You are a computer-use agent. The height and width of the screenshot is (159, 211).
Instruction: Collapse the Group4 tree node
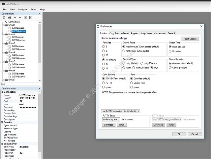point(3,52)
